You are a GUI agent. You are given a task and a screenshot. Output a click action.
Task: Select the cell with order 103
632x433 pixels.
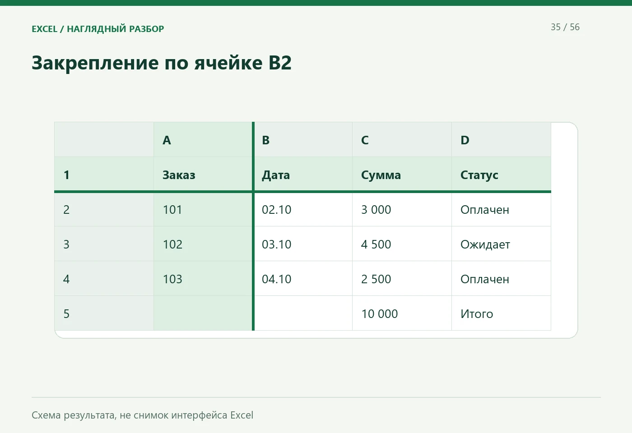203,279
